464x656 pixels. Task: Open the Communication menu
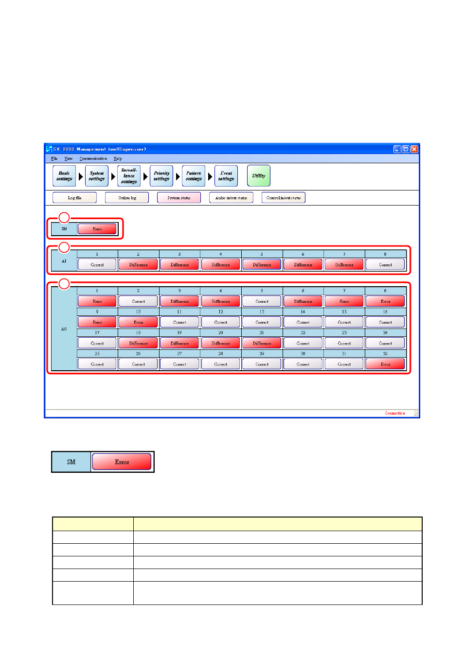[93, 158]
